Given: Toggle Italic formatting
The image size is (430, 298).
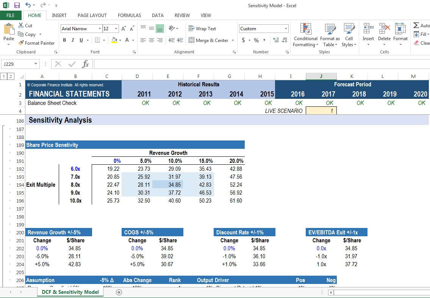Looking at the screenshot, I should 72,40.
